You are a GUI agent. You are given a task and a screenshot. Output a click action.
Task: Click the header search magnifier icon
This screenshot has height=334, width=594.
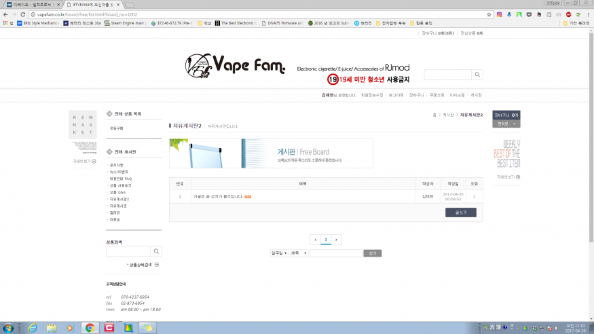[x=477, y=75]
